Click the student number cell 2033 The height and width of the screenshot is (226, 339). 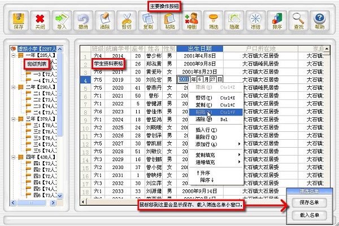tap(118, 191)
